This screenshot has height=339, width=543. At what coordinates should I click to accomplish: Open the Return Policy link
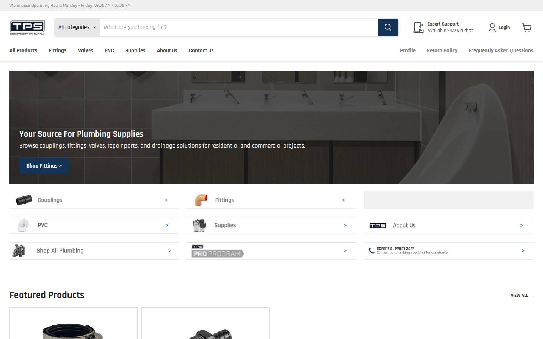point(442,50)
